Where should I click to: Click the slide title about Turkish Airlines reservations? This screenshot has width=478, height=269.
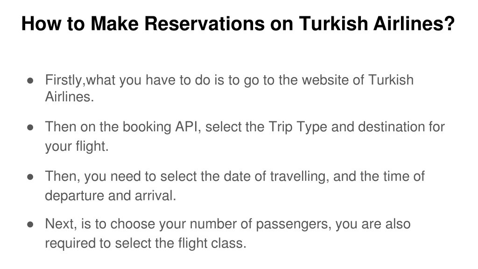(238, 23)
